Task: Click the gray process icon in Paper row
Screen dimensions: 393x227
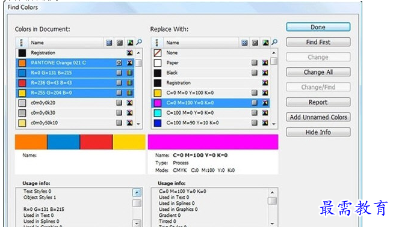Action: [255, 62]
